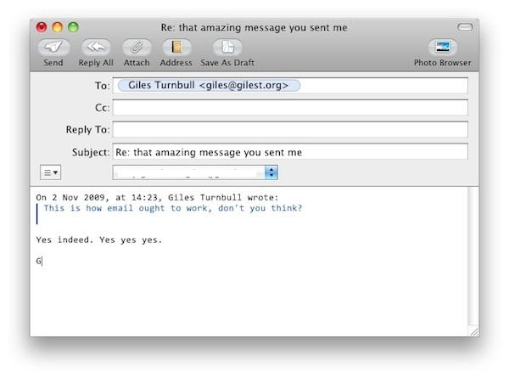
Task: Open the header fields customize dropdown
Action: coord(50,172)
